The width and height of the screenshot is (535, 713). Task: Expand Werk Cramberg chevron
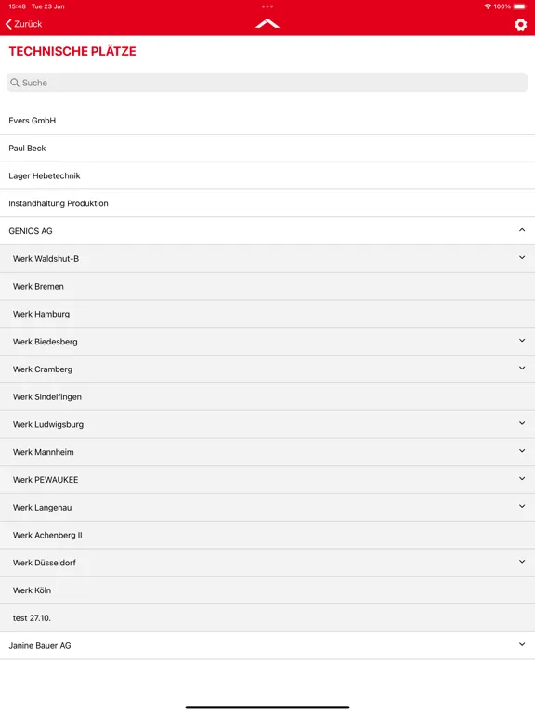tap(522, 369)
